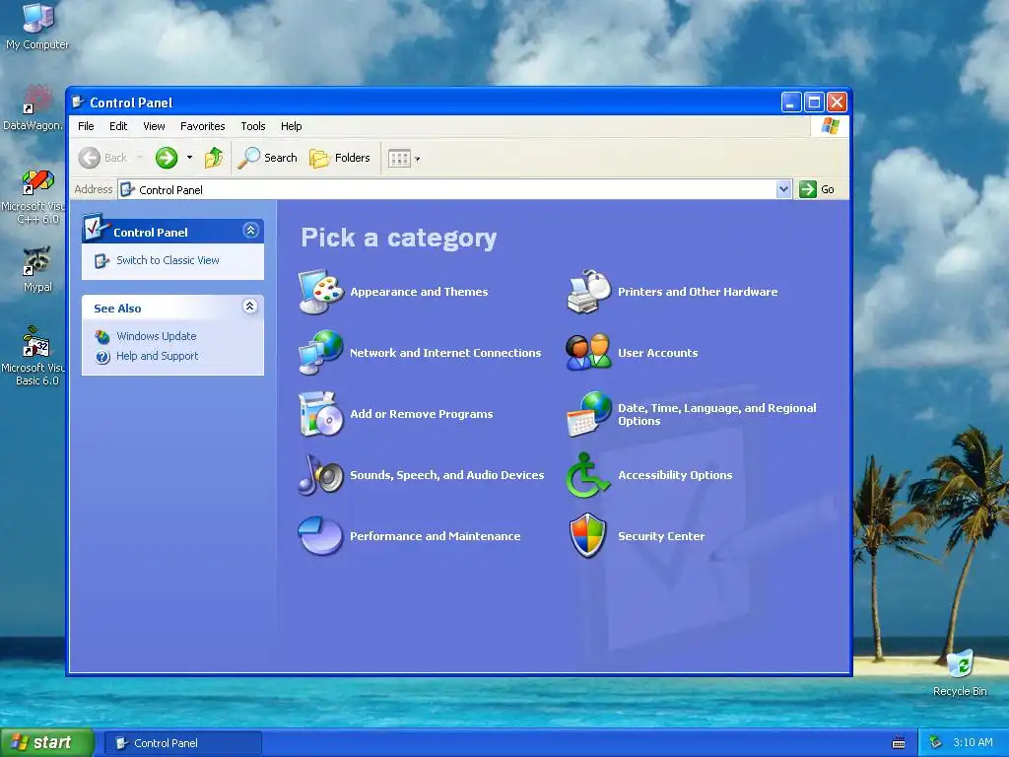Click the Search magnifier toolbar button

point(267,158)
